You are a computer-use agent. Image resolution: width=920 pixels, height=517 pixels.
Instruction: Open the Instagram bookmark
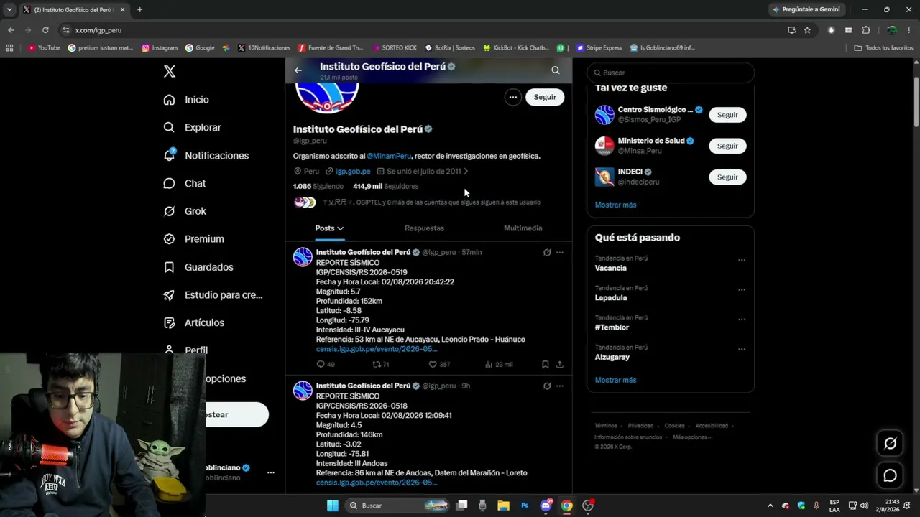(x=160, y=48)
